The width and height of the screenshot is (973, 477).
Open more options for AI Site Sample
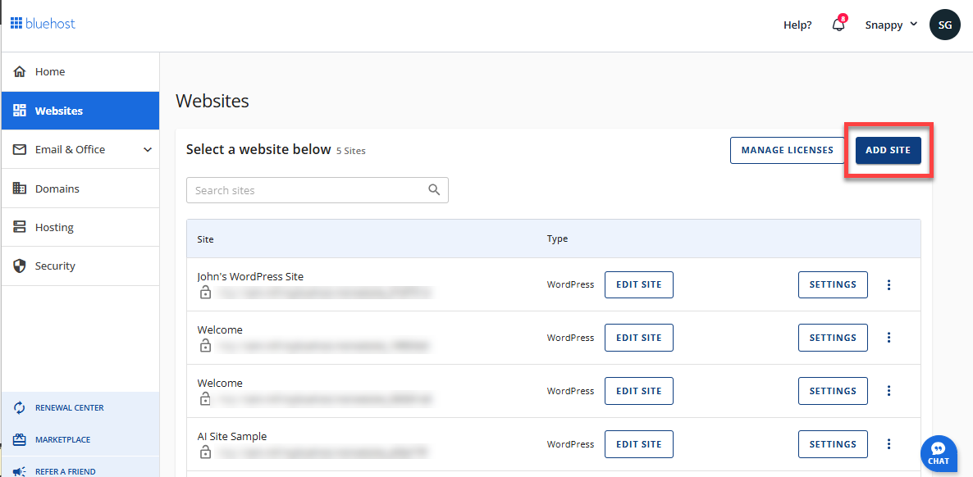tap(888, 444)
